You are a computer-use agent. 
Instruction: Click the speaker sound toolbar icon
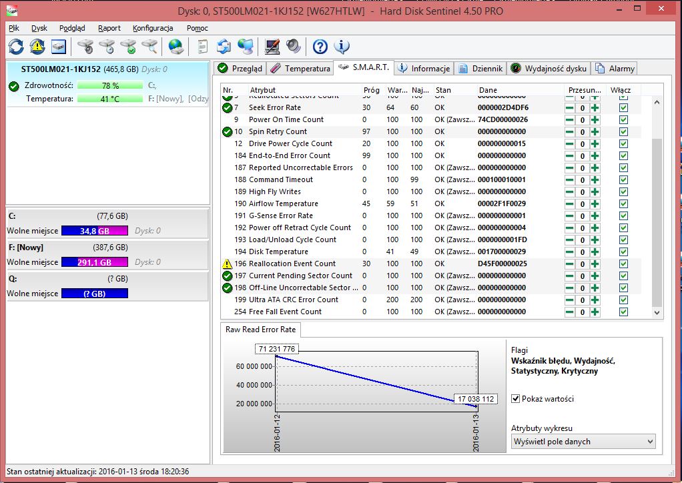294,47
